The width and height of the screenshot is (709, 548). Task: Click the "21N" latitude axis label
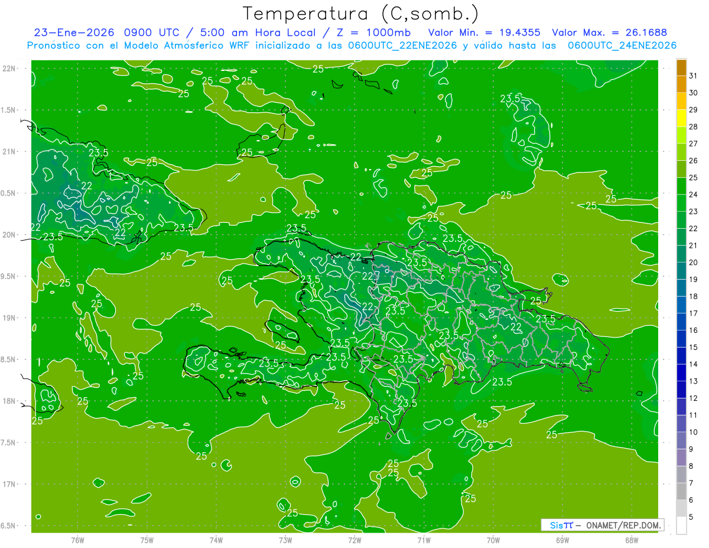click(9, 151)
